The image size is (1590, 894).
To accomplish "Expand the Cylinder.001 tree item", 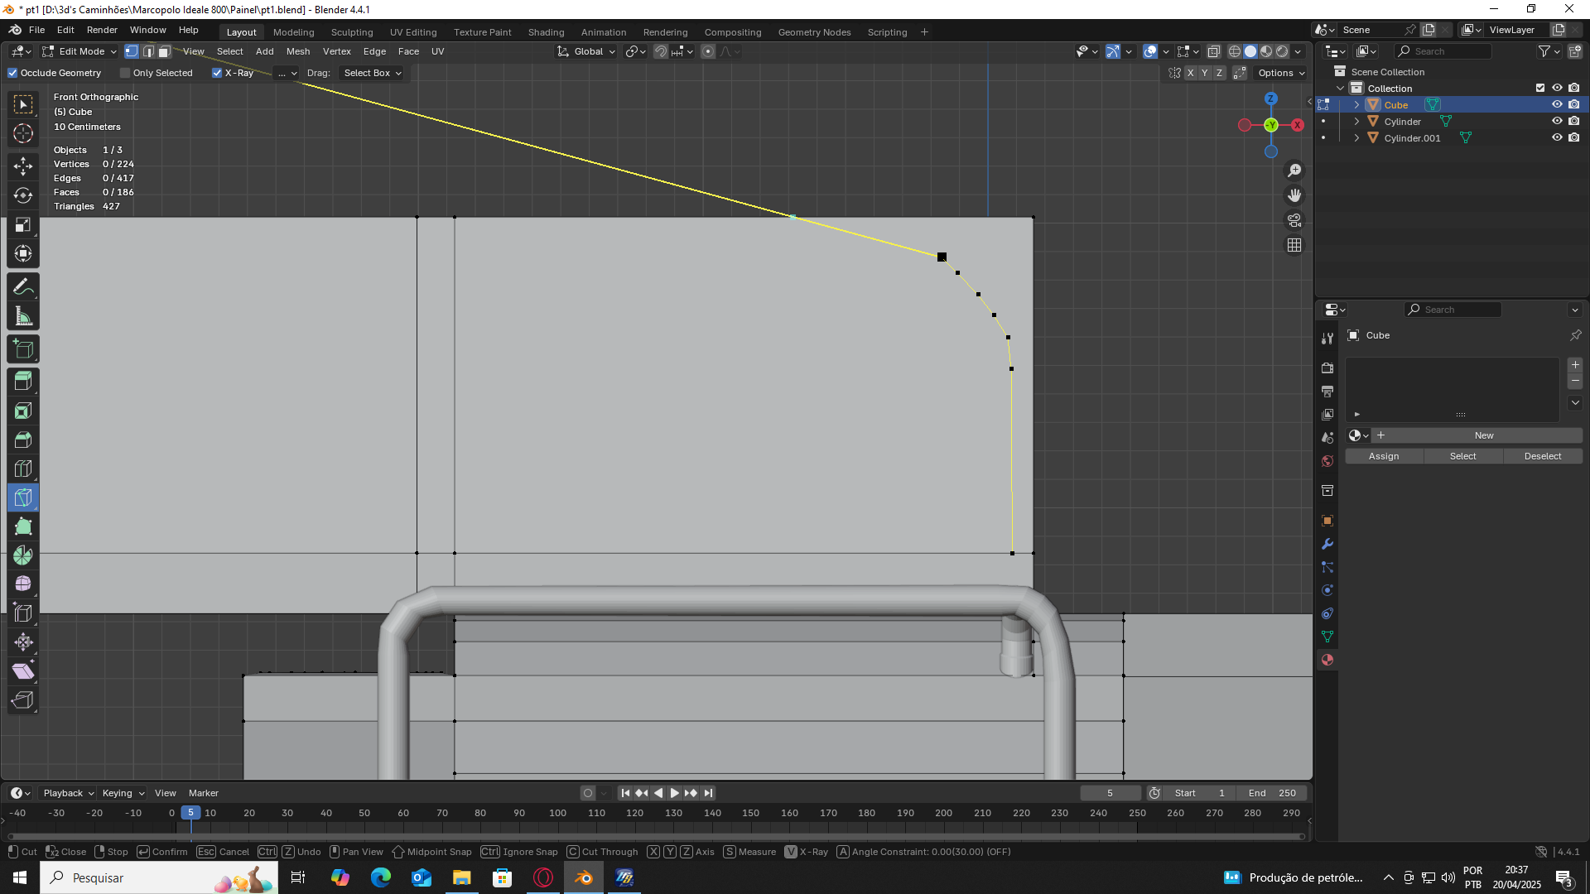I will (x=1356, y=138).
